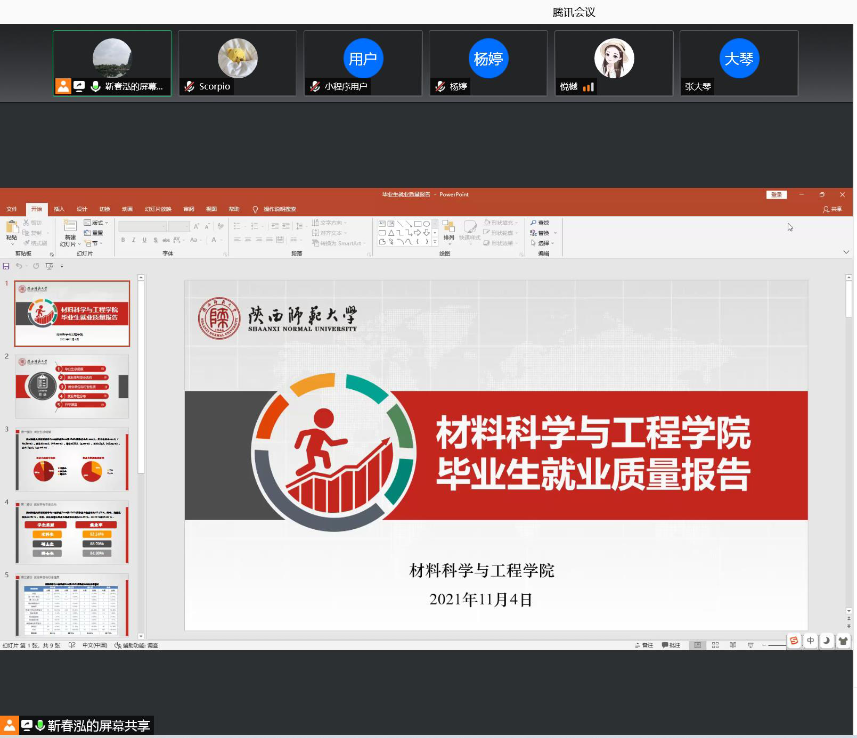This screenshot has height=738, width=857.
Task: Start slideshow from status bar icon
Action: 750,645
